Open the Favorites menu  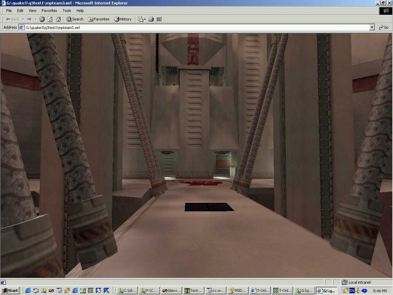pyautogui.click(x=49, y=10)
